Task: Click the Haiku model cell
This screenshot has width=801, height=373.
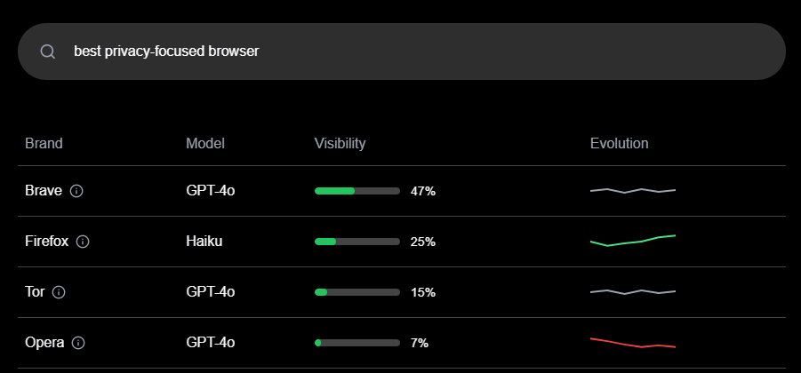Action: coord(204,242)
